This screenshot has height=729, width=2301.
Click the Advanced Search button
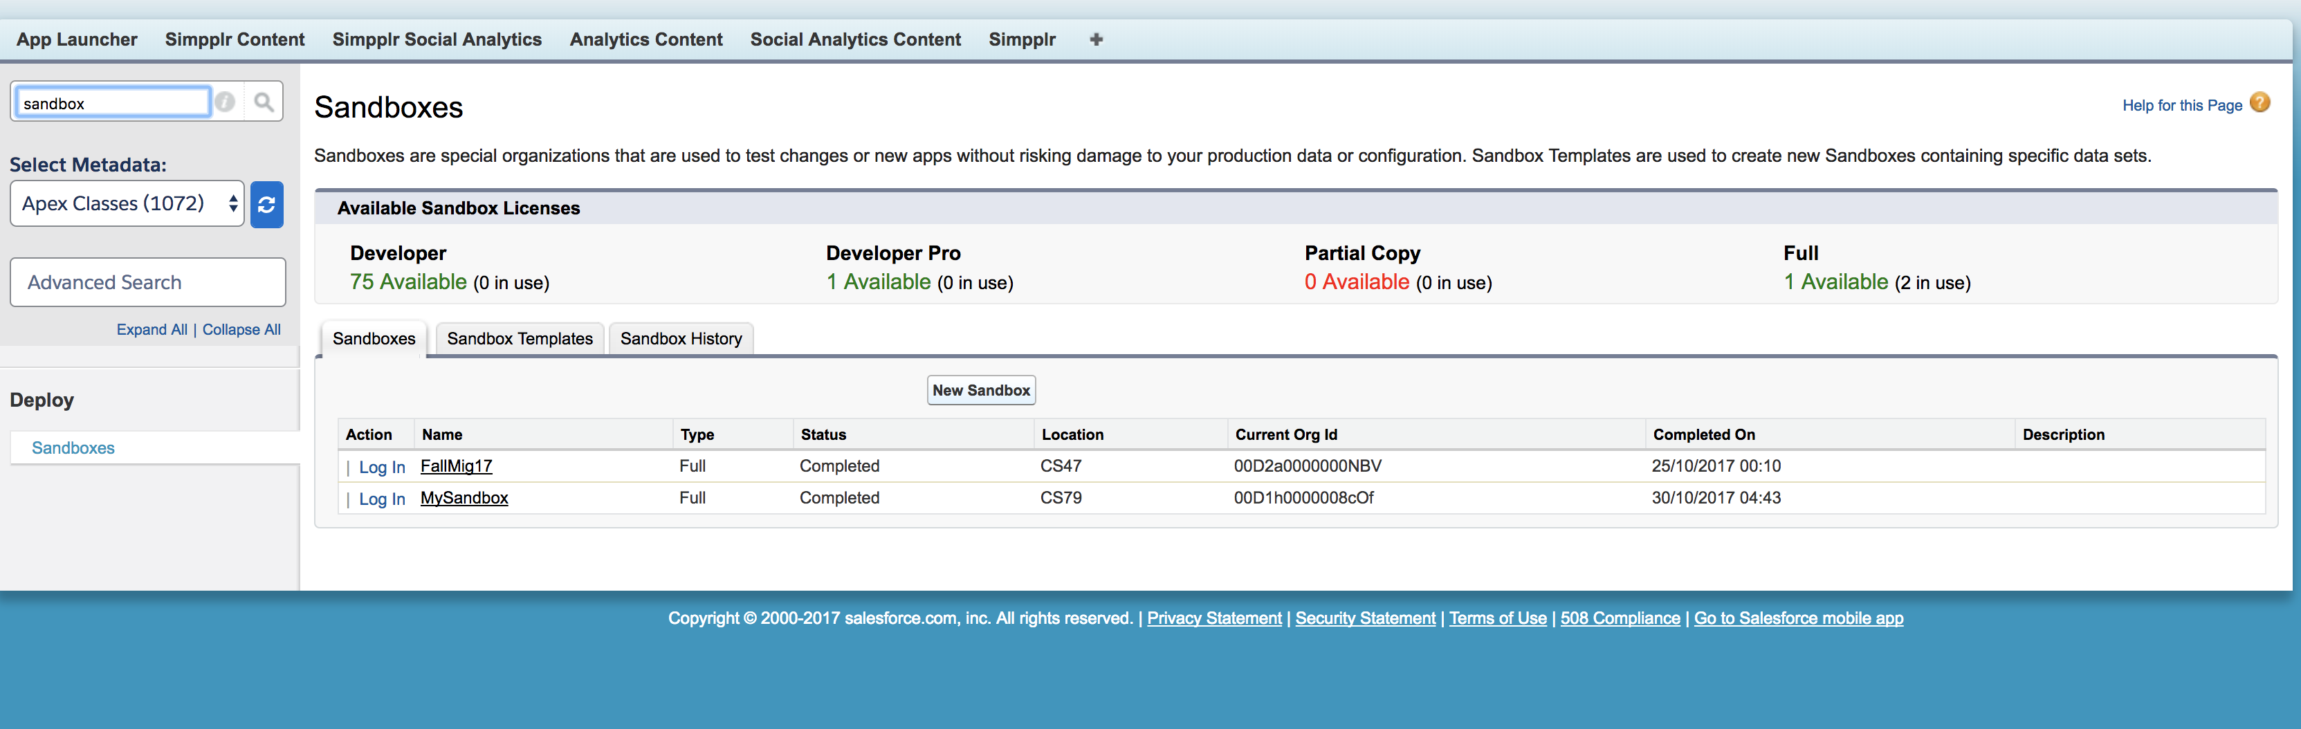[148, 282]
